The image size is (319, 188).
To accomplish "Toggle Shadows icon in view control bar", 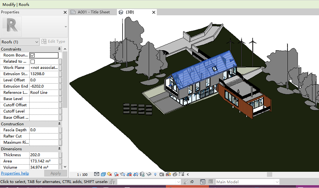I will tap(116, 174).
